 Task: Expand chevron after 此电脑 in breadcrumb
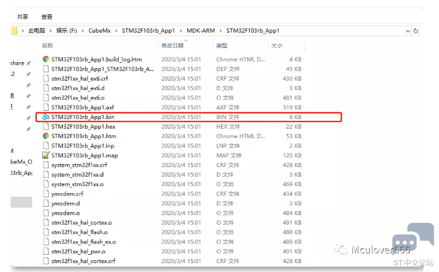click(50, 31)
